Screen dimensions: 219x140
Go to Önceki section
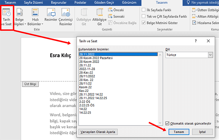(x=116, y=10)
